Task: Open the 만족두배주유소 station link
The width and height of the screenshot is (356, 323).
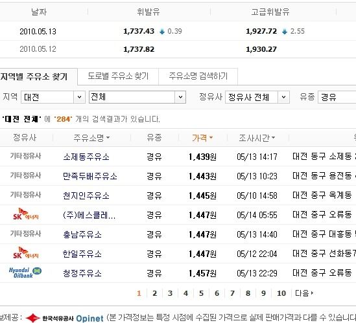Action: 90,176
